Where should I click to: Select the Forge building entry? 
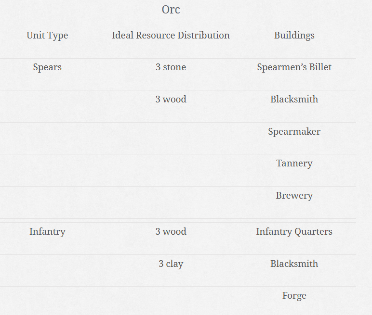point(294,296)
